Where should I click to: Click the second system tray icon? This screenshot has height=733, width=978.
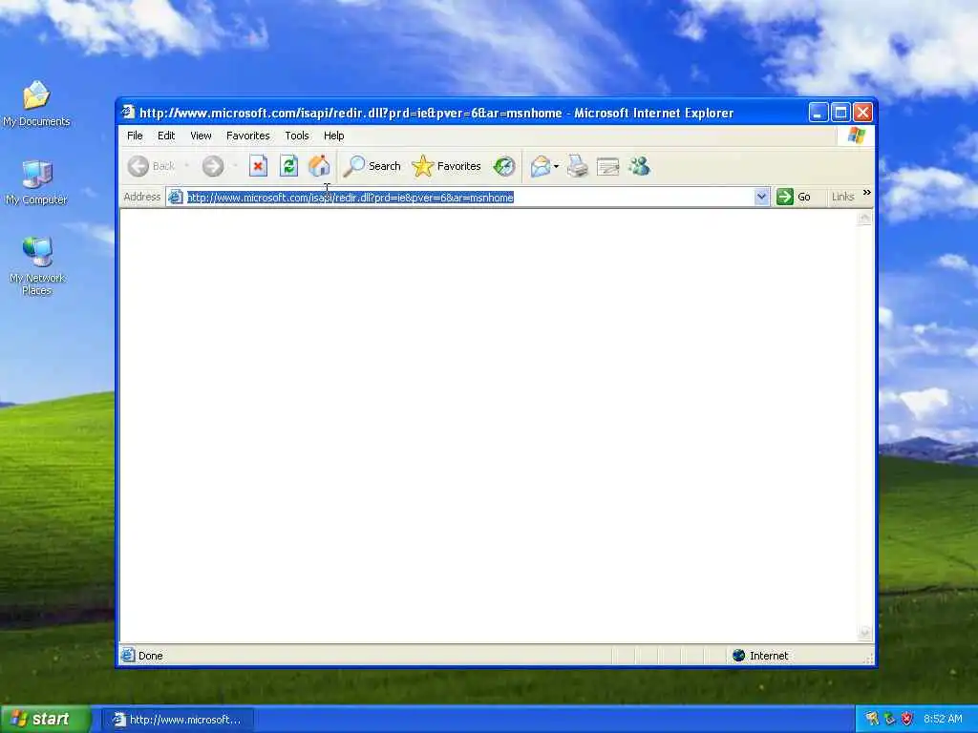[889, 719]
